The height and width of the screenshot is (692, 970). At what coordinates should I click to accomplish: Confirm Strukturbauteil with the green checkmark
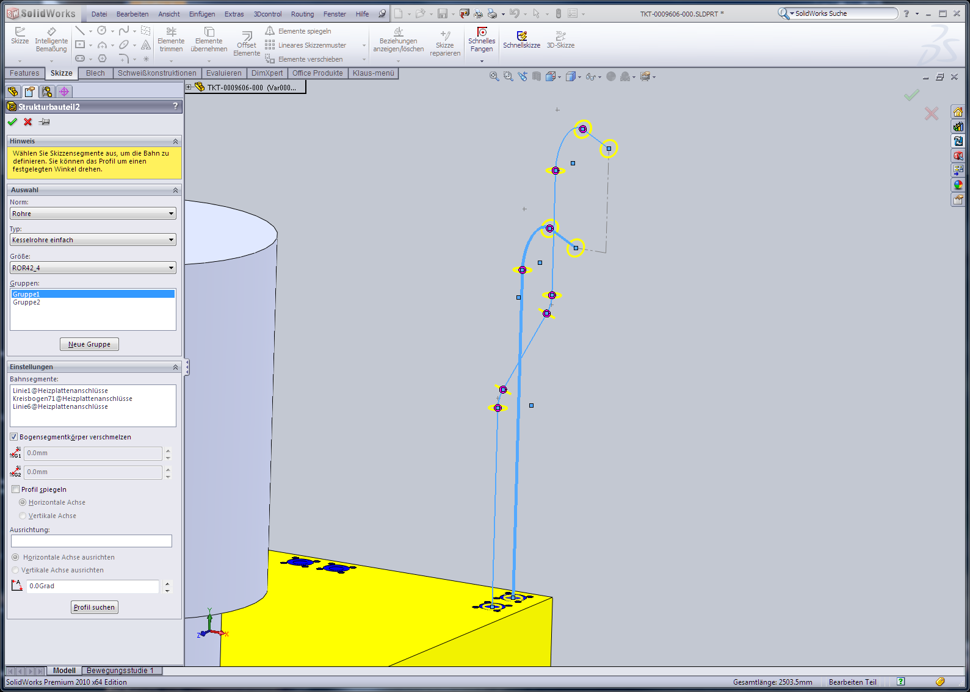pyautogui.click(x=12, y=122)
